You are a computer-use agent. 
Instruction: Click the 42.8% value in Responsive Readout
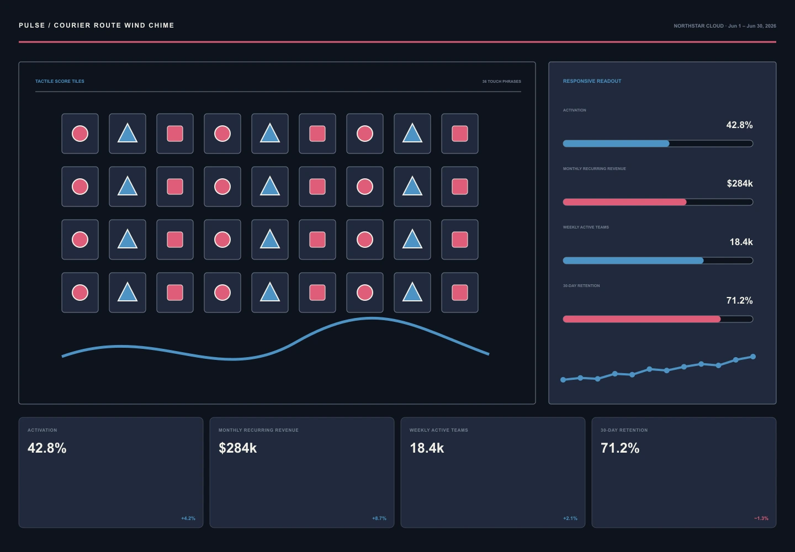(x=739, y=125)
